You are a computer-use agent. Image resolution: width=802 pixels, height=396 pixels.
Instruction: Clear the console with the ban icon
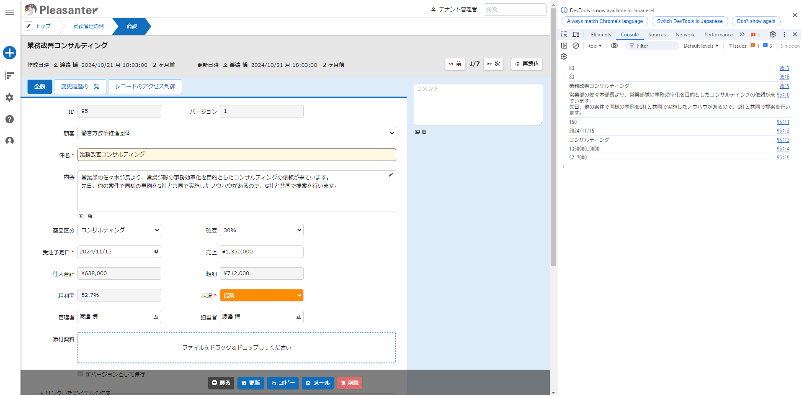pyautogui.click(x=576, y=46)
